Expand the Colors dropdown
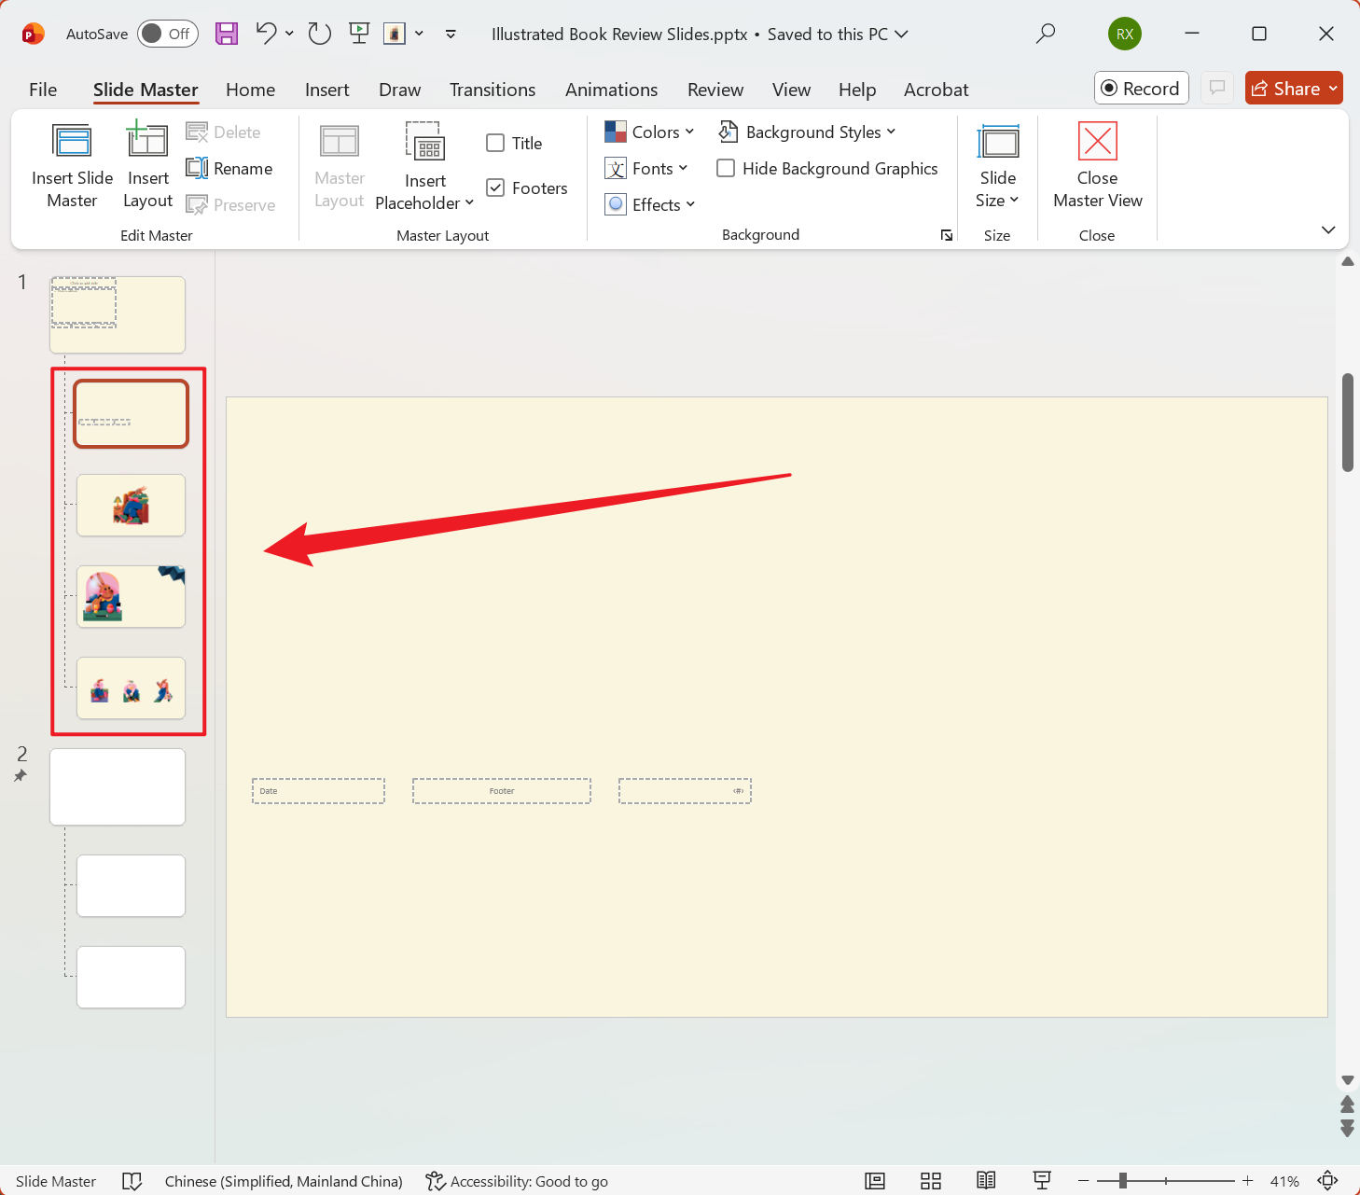1360x1195 pixels. point(649,132)
